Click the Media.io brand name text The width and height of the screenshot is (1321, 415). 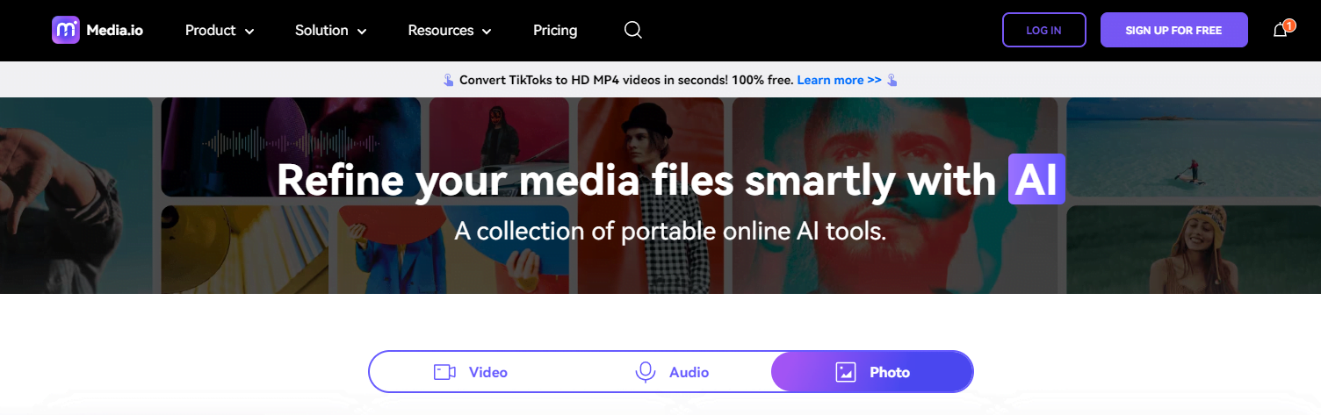pyautogui.click(x=114, y=30)
